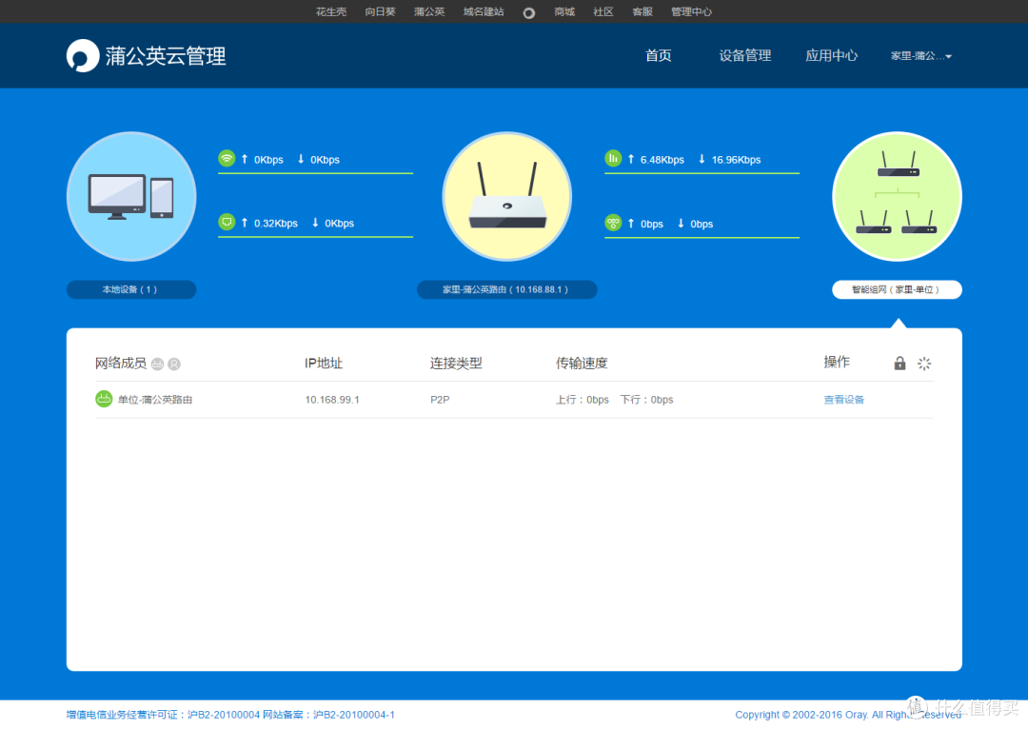This screenshot has width=1028, height=729.
Task: Click the green wired connection icon
Action: [227, 222]
